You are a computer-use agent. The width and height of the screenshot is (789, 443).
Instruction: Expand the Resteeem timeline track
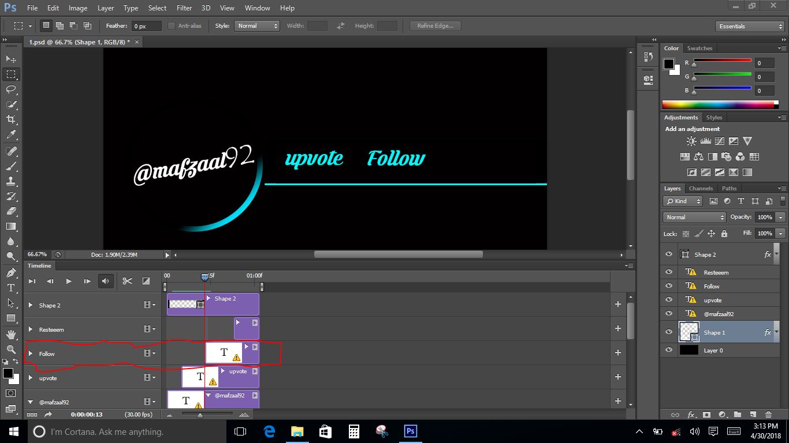[x=31, y=329]
